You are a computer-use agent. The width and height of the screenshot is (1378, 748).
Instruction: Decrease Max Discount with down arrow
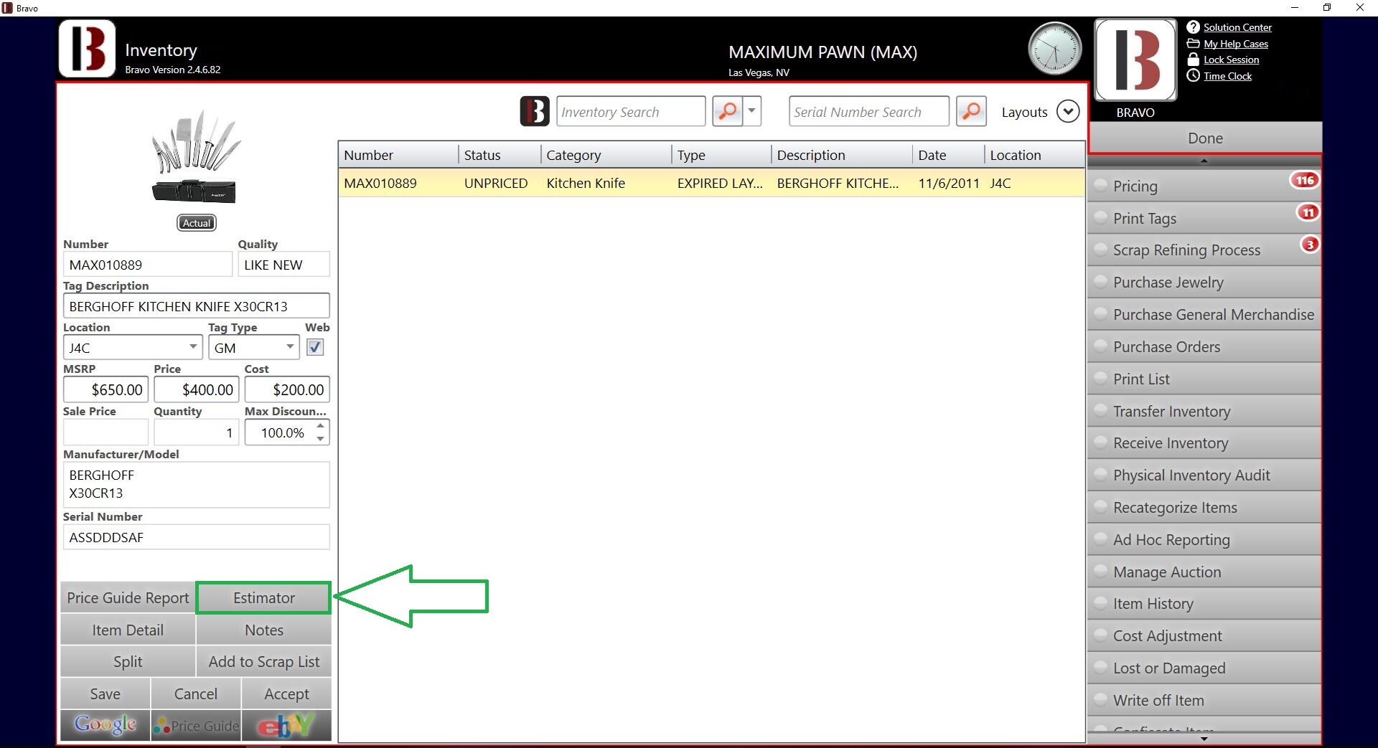coord(321,438)
